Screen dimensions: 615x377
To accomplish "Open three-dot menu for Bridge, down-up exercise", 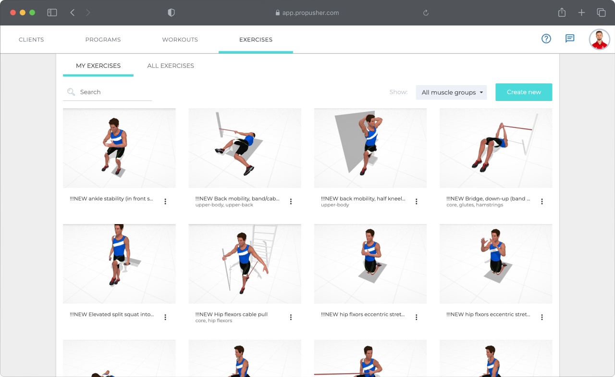I will click(x=542, y=201).
